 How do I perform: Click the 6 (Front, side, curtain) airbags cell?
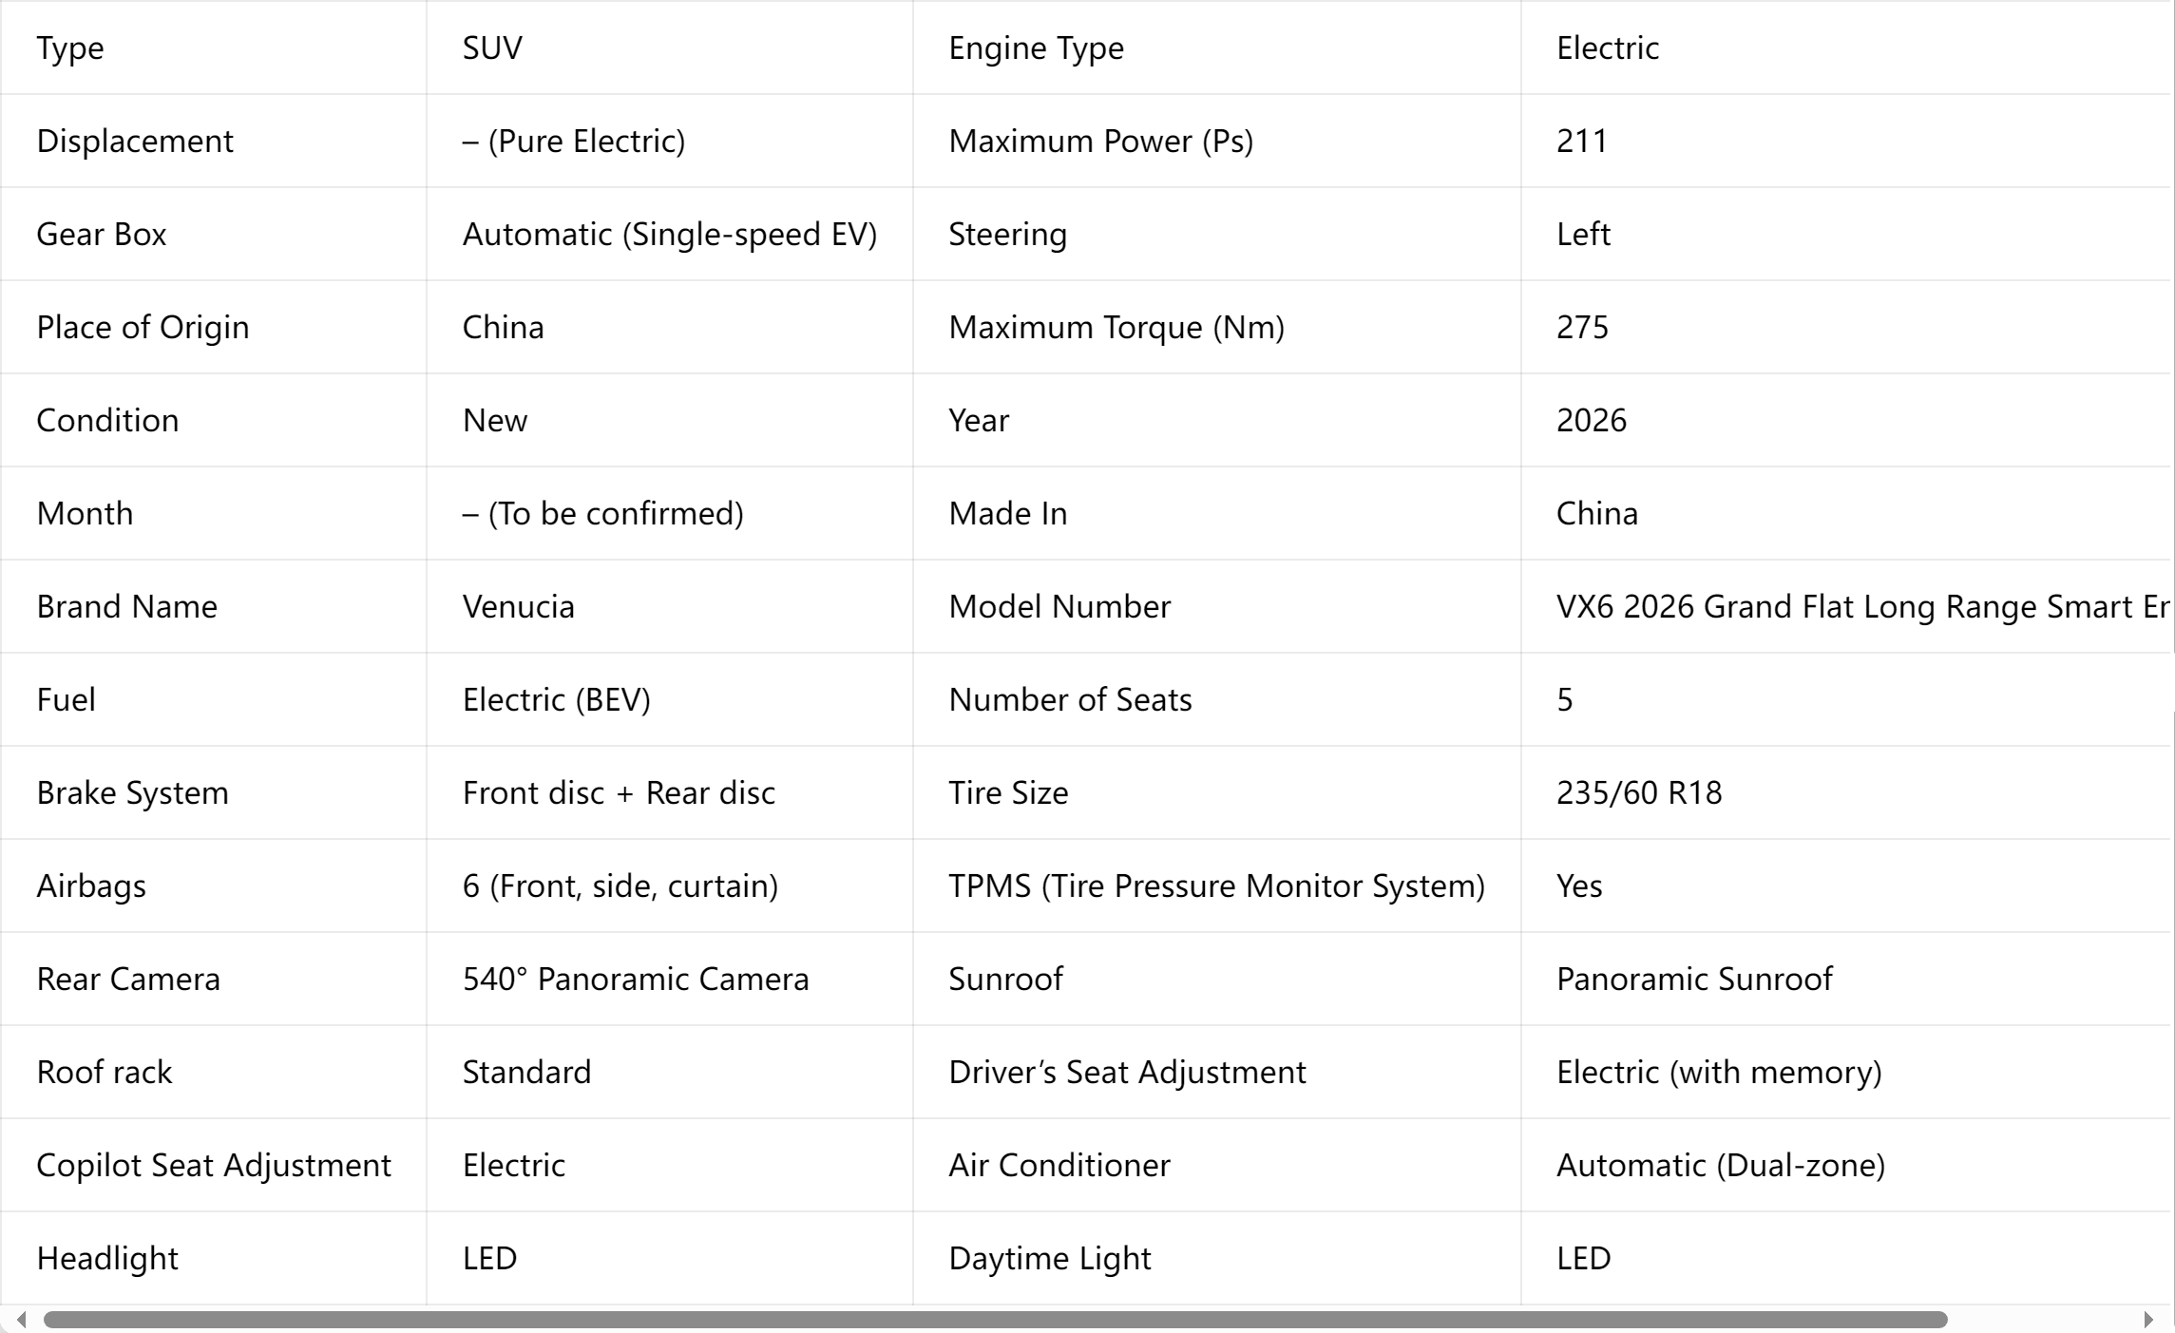670,885
